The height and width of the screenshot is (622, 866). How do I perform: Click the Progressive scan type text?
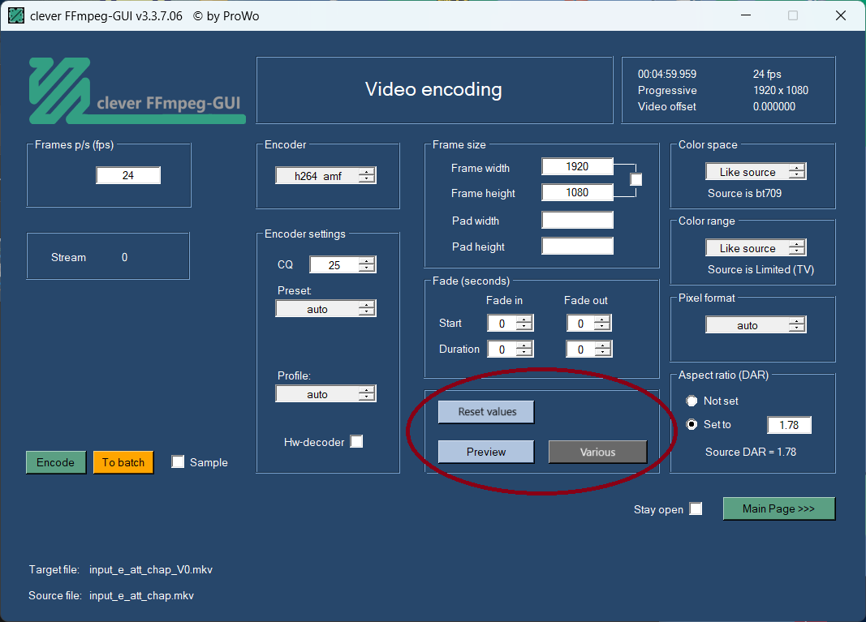click(x=667, y=90)
